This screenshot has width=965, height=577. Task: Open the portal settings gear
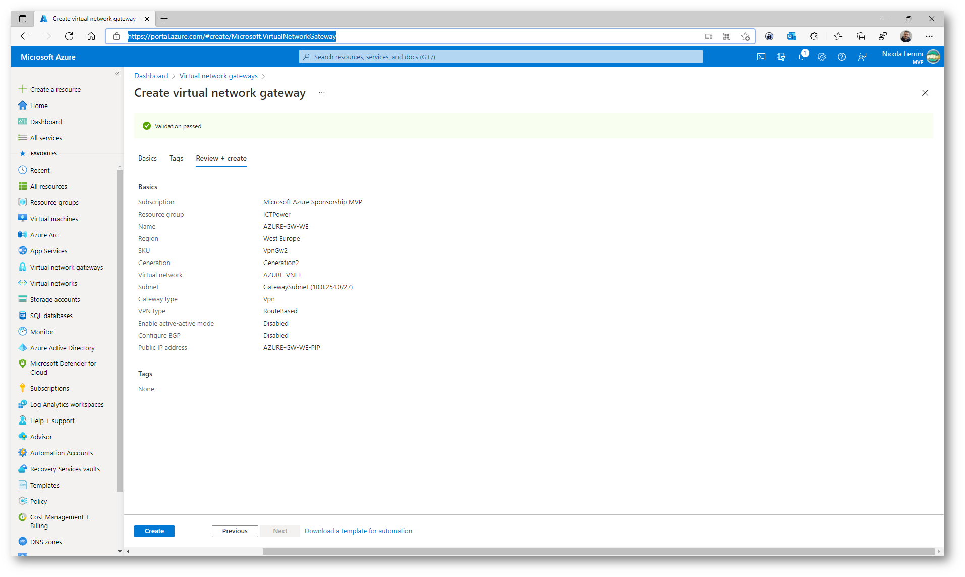[822, 57]
